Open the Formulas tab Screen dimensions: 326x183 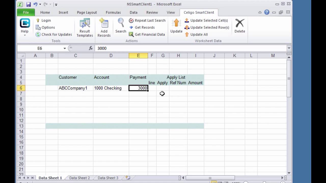point(113,12)
